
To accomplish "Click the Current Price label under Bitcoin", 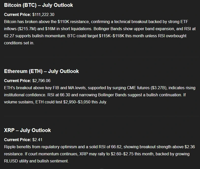I will (x=18, y=15).
